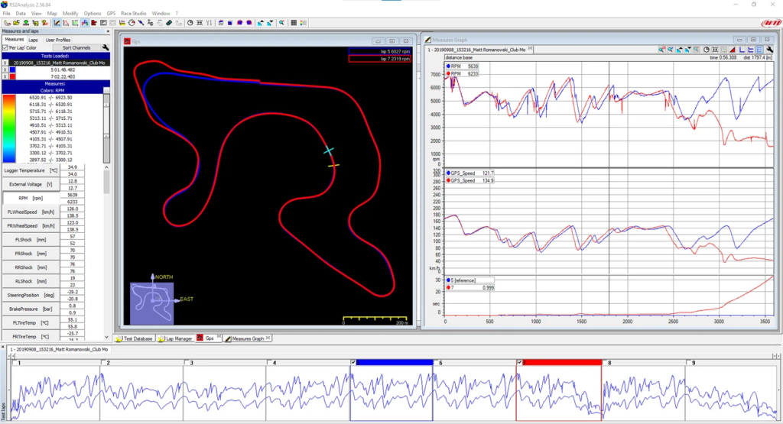This screenshot has height=424, width=783.
Task: Click the down-arrow scroll icon in graph toolbar
Action: (688, 50)
